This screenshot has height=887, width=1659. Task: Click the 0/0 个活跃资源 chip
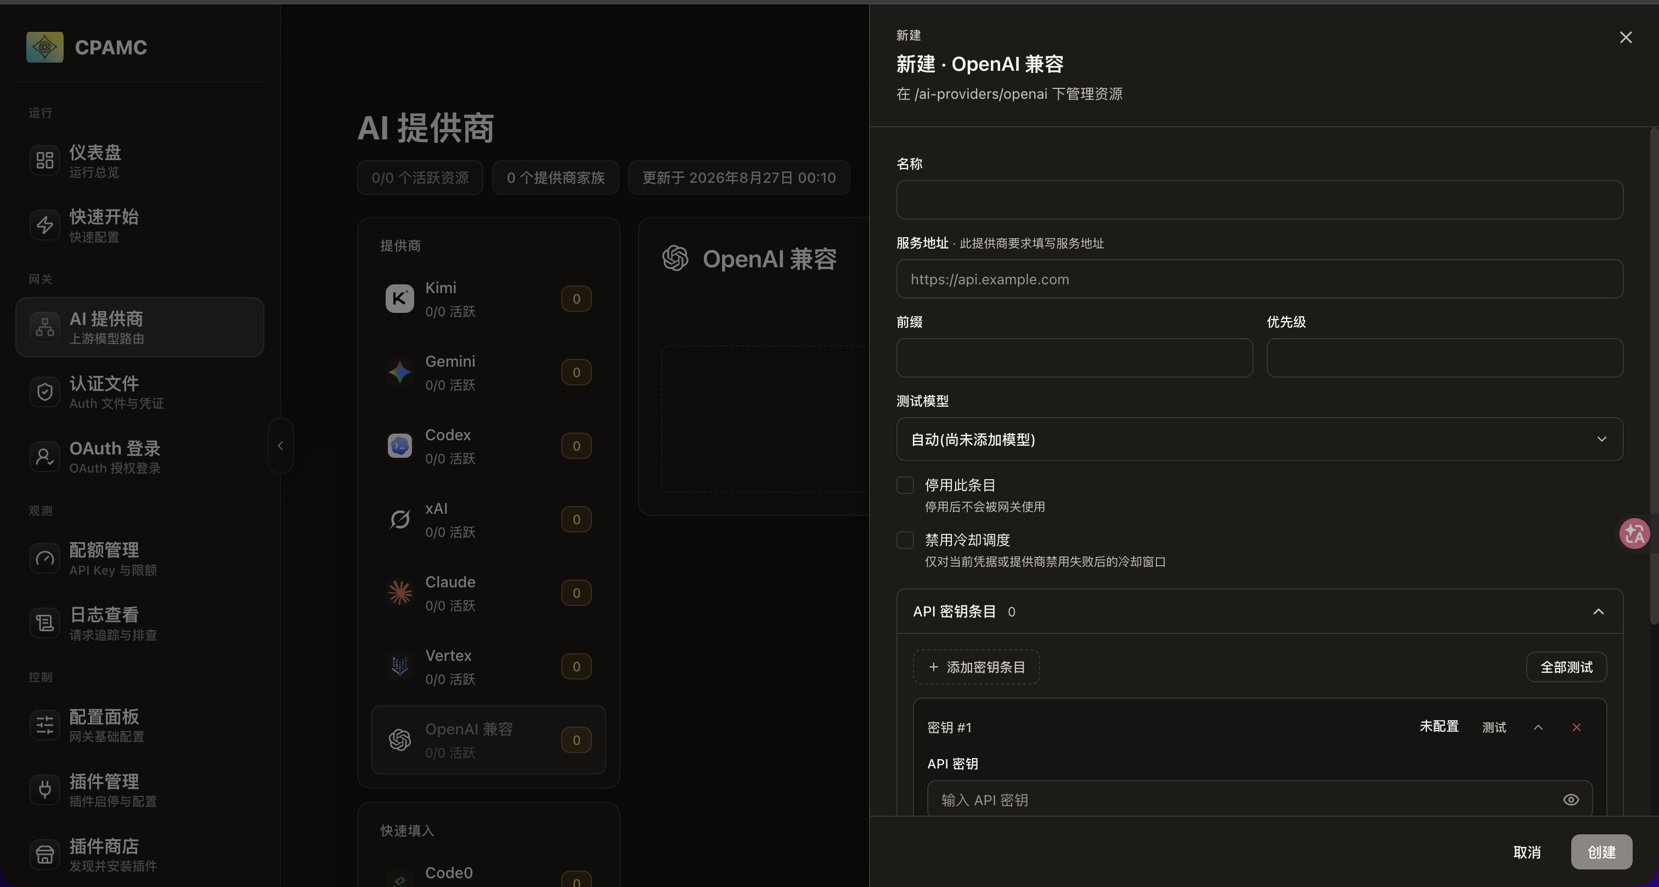(420, 177)
